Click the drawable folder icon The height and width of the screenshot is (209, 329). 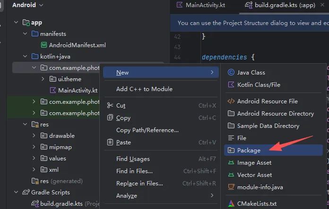(43, 135)
